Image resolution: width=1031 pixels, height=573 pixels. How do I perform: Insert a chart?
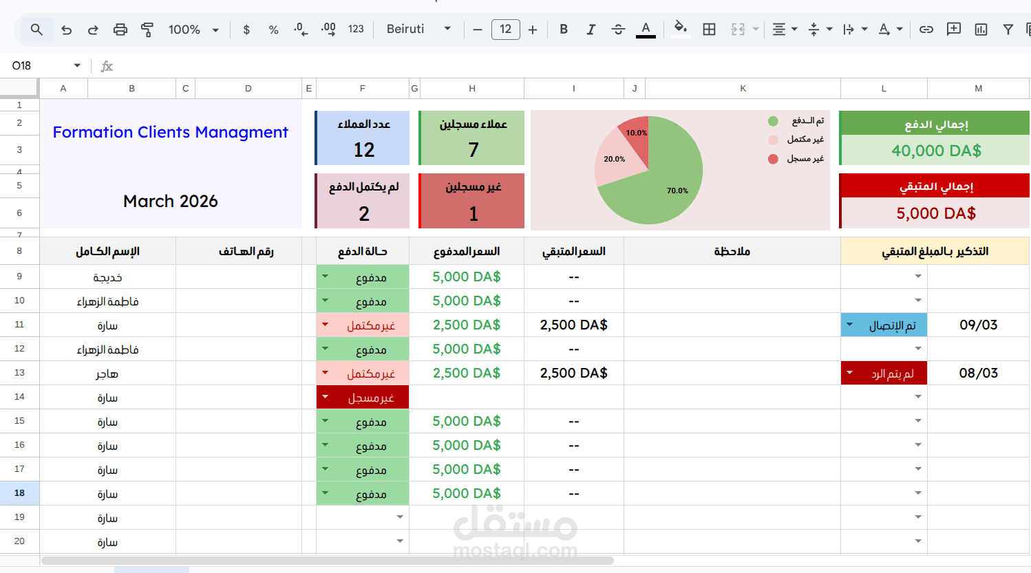[981, 30]
